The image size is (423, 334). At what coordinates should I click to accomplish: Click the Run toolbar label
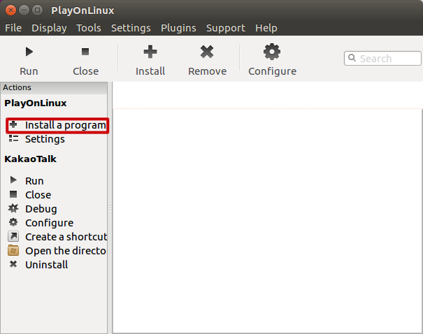(x=29, y=71)
